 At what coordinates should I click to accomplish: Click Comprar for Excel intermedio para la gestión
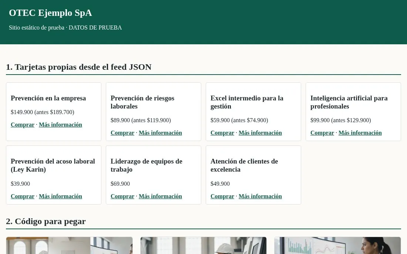point(222,133)
